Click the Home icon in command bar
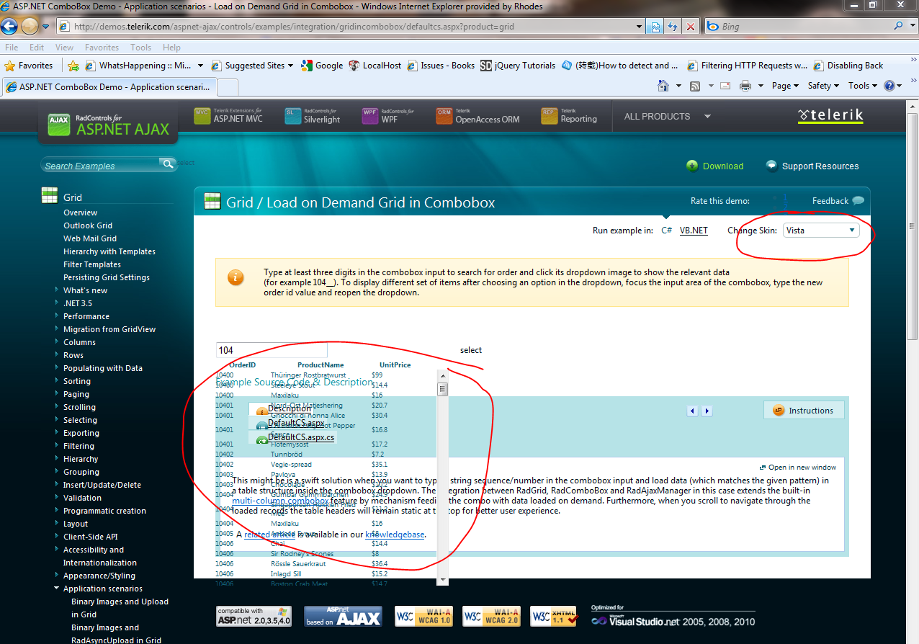Screen dimensions: 919x644 663,86
